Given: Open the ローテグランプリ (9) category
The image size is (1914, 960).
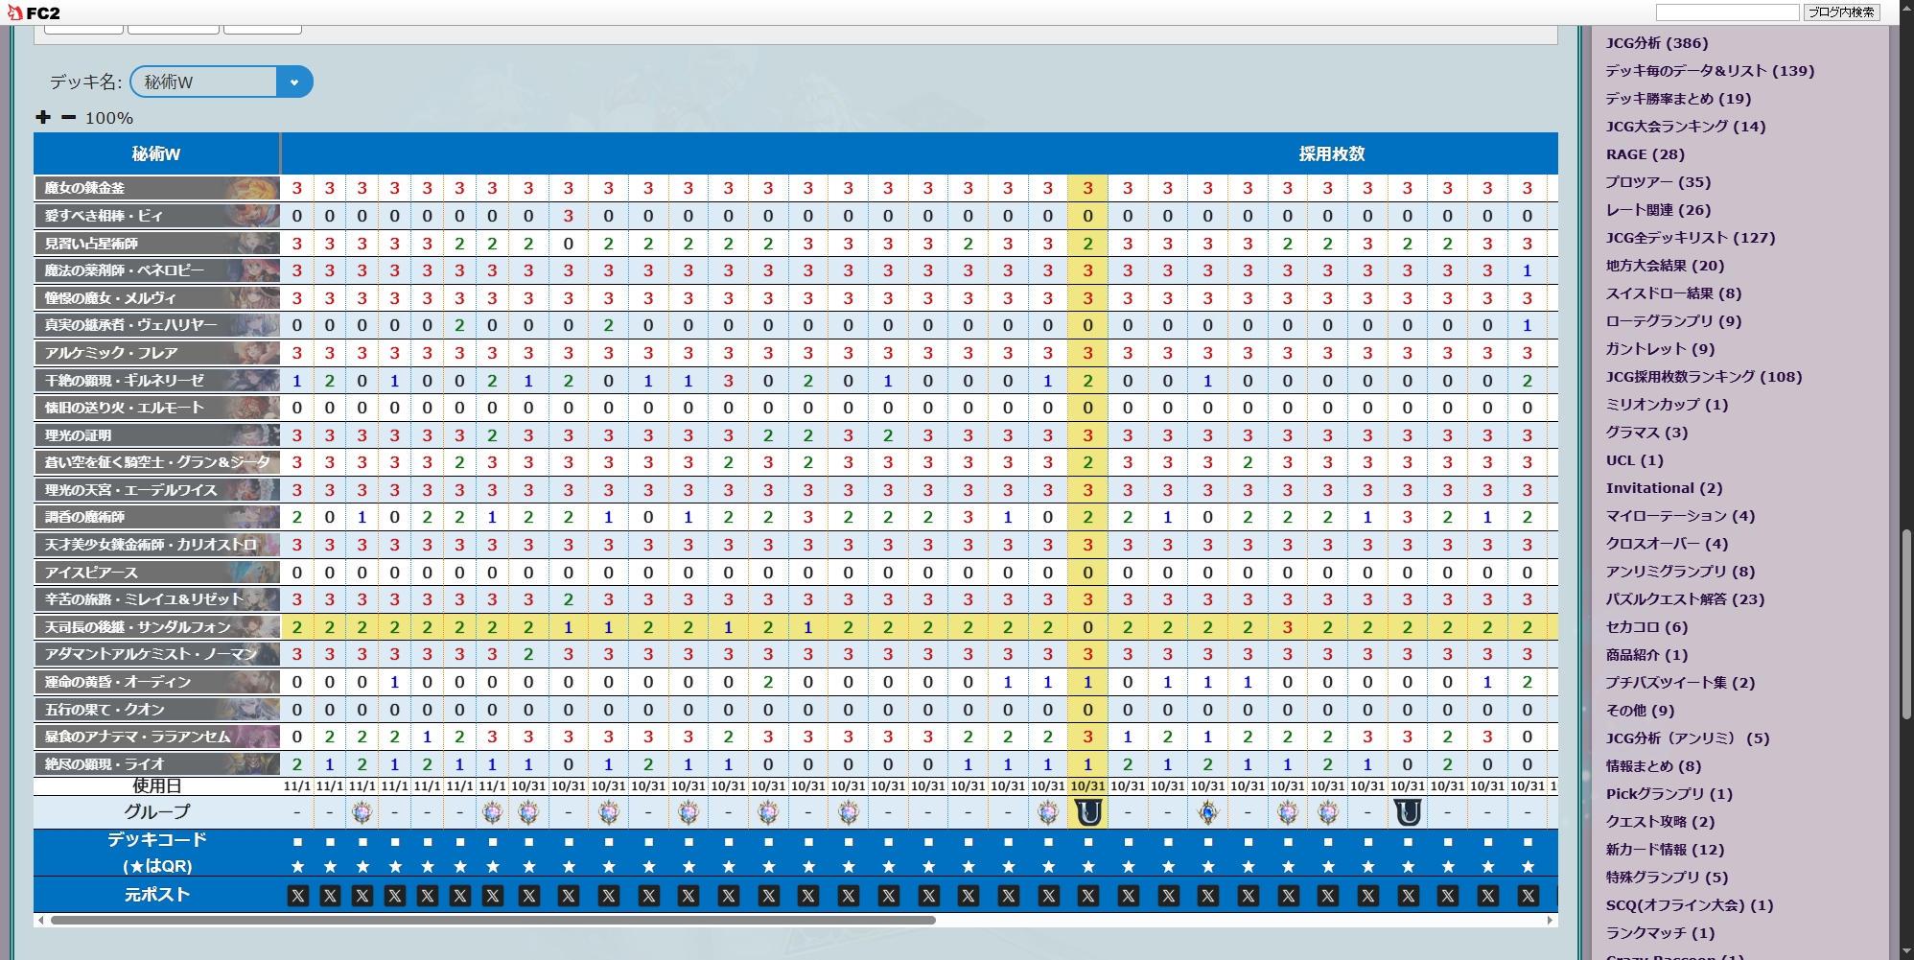Looking at the screenshot, I should coord(1674,321).
